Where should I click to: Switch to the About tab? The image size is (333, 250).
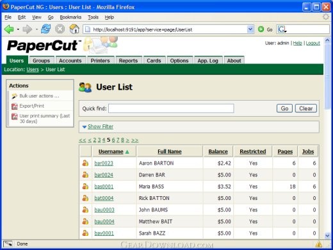coord(234,60)
